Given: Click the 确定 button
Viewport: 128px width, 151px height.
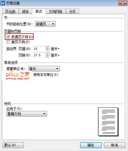Looking at the screenshot, I should coord(91,145).
